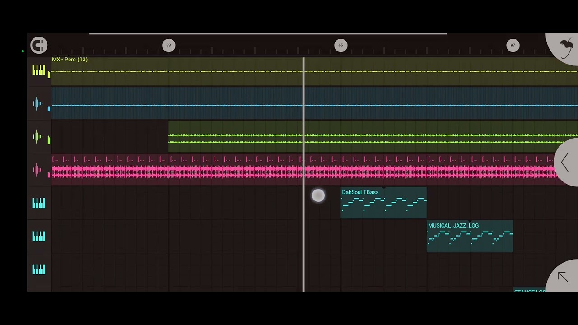Select the MUSICAL_JAZZ_LOG track piano icon

(x=38, y=237)
